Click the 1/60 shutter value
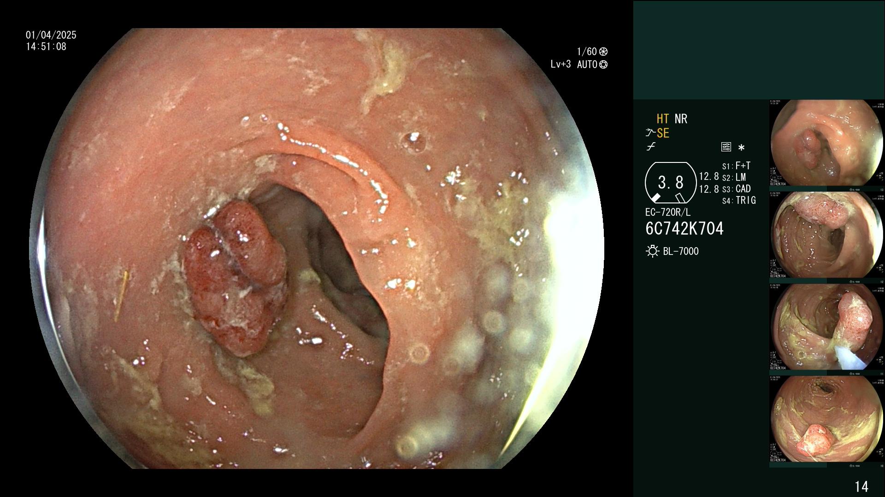 pyautogui.click(x=587, y=52)
